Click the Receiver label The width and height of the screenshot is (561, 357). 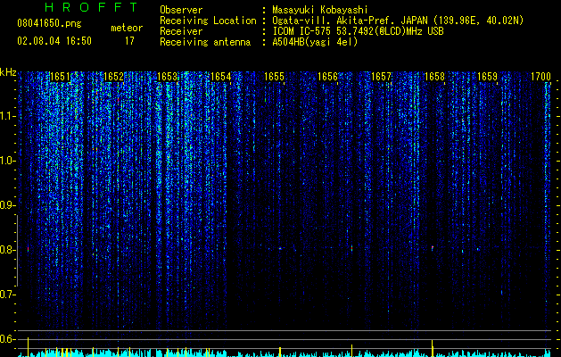pyautogui.click(x=181, y=31)
